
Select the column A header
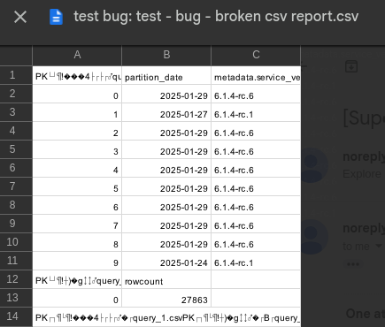tap(77, 55)
